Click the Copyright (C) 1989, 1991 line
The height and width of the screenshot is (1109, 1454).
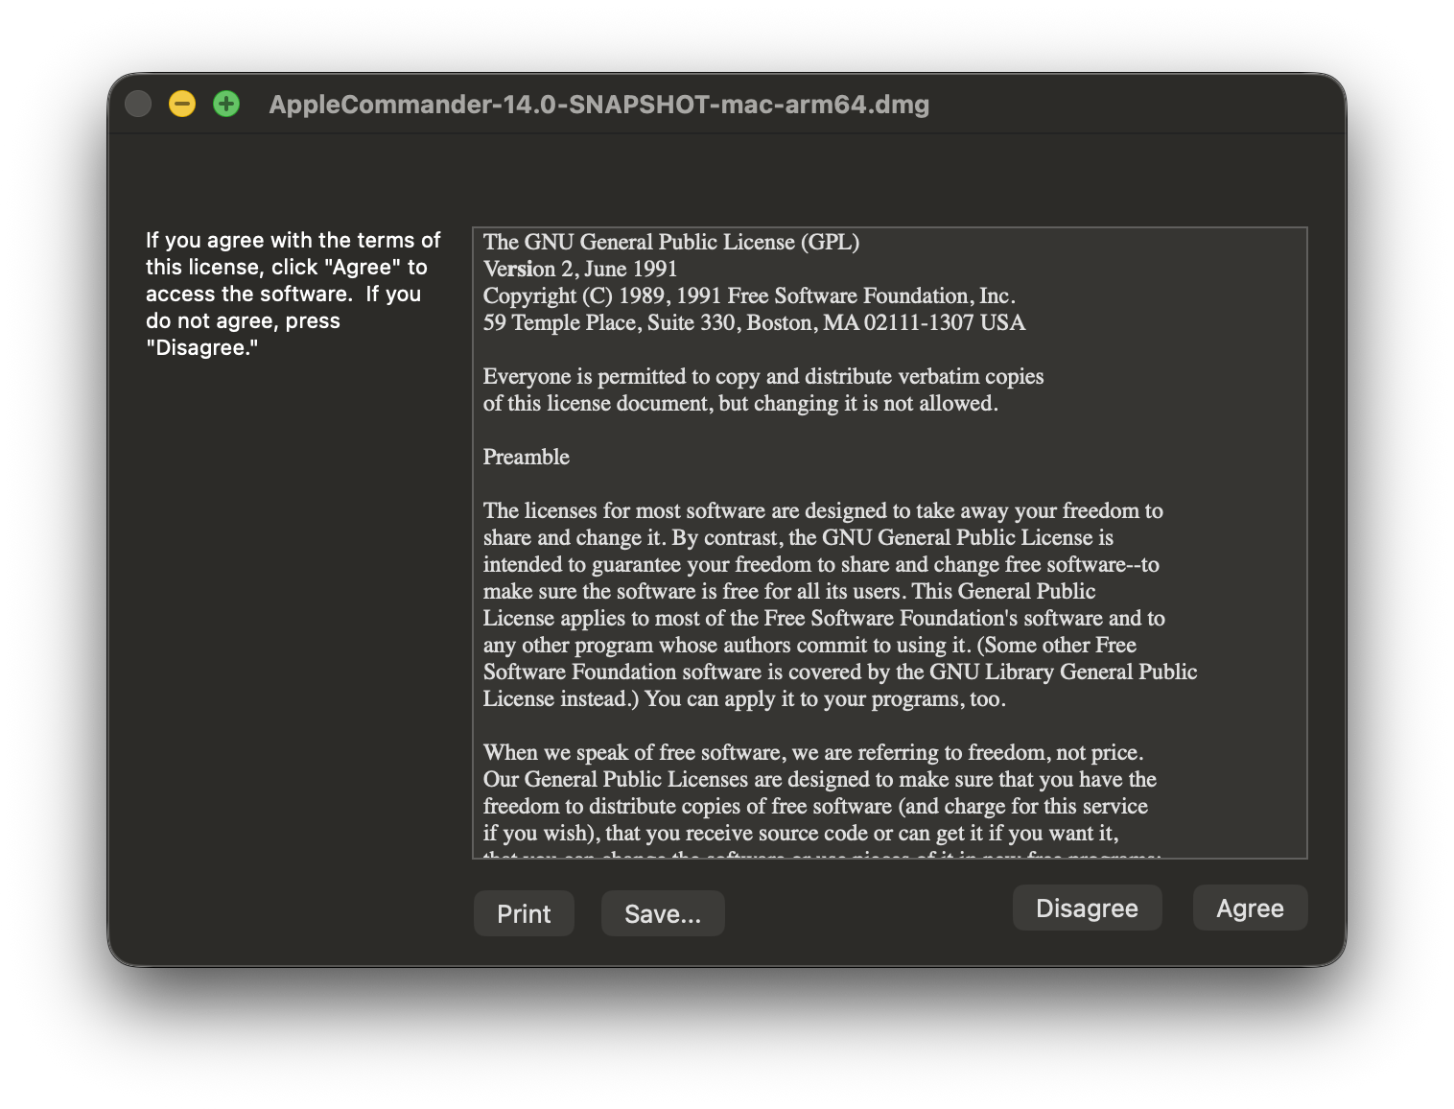[749, 295]
